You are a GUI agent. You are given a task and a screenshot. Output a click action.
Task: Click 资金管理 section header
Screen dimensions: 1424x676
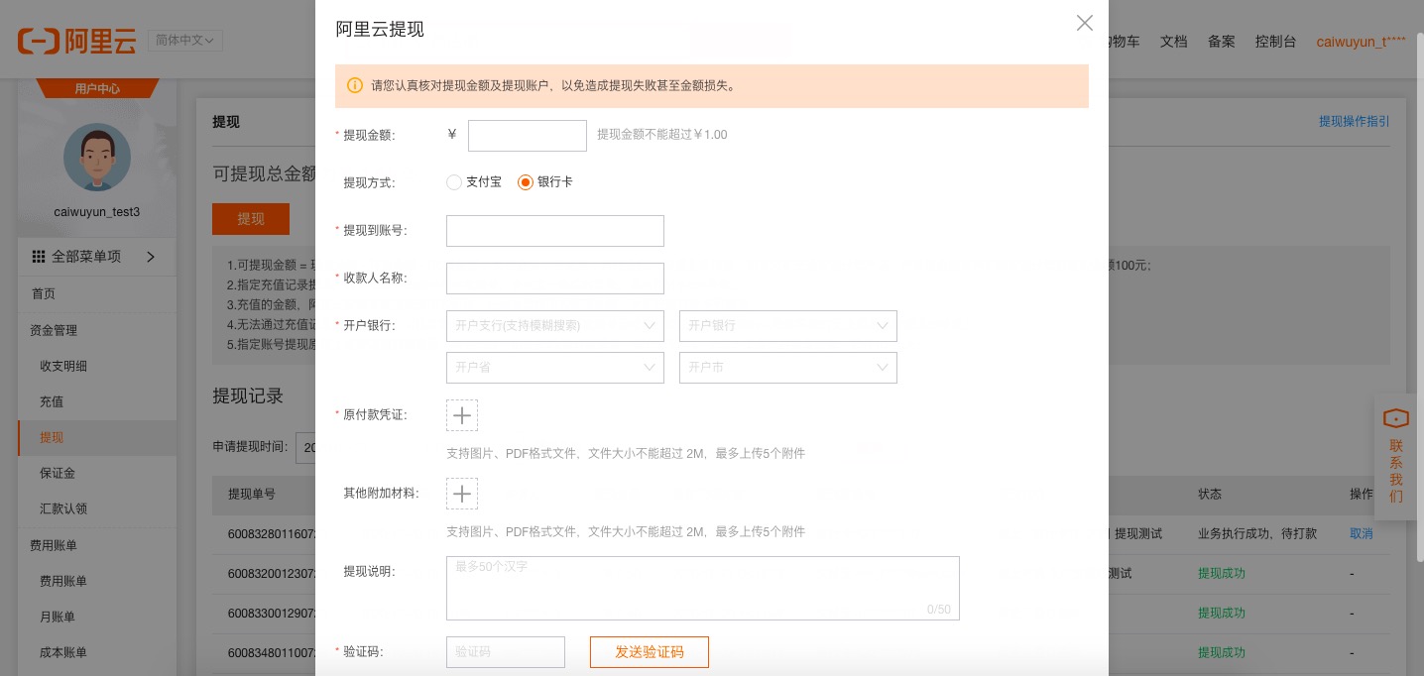(x=55, y=330)
